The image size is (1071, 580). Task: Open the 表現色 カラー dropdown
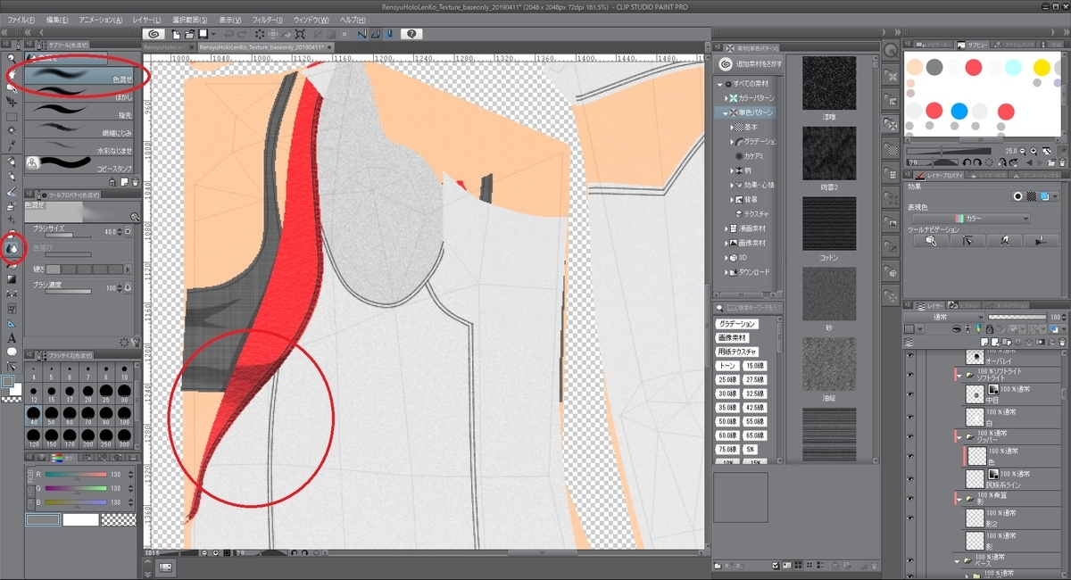970,219
